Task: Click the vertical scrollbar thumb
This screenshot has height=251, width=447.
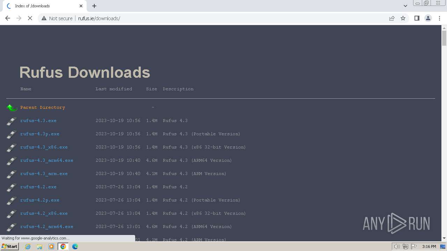Action: click(444, 38)
